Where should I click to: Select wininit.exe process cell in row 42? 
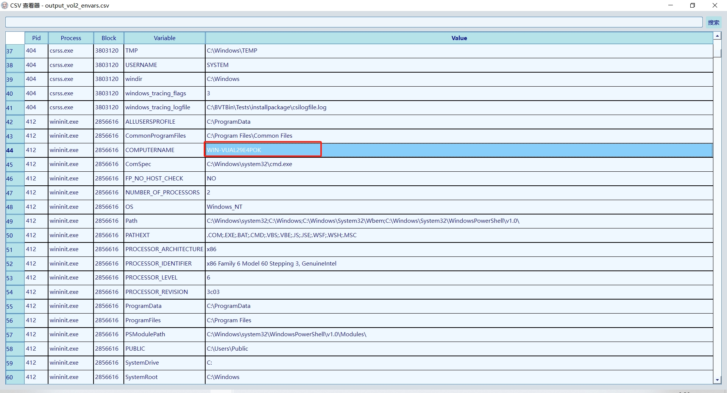tap(71, 122)
